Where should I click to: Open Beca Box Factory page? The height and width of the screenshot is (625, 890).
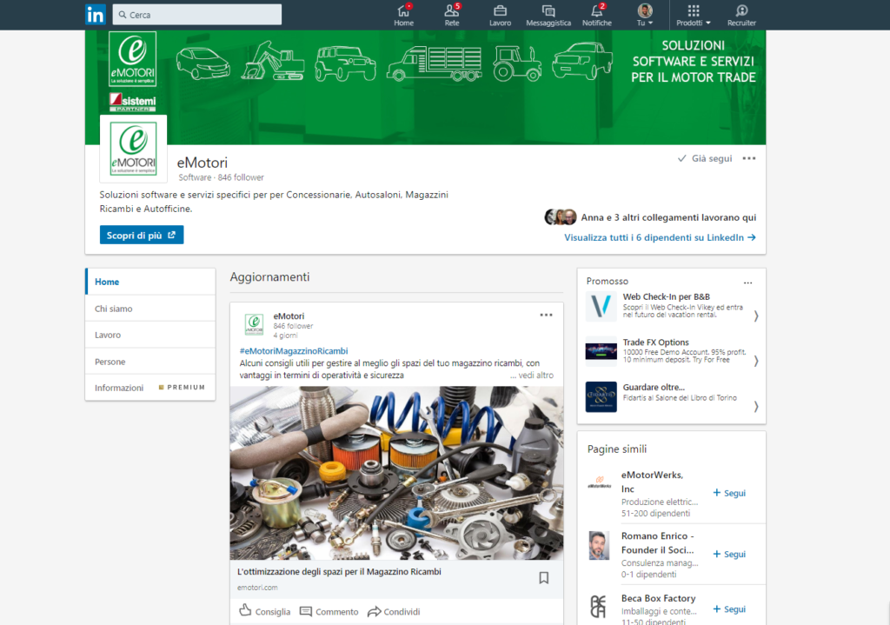659,598
